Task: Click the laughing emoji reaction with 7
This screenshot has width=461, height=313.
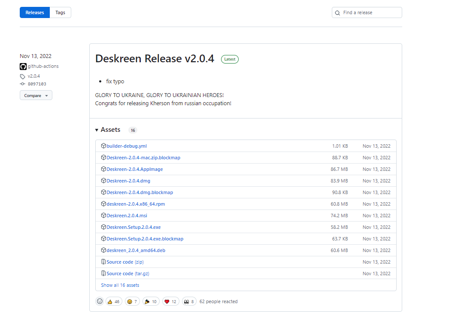Action: pyautogui.click(x=132, y=301)
